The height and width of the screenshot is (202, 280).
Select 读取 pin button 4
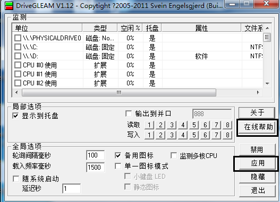tap(183, 125)
